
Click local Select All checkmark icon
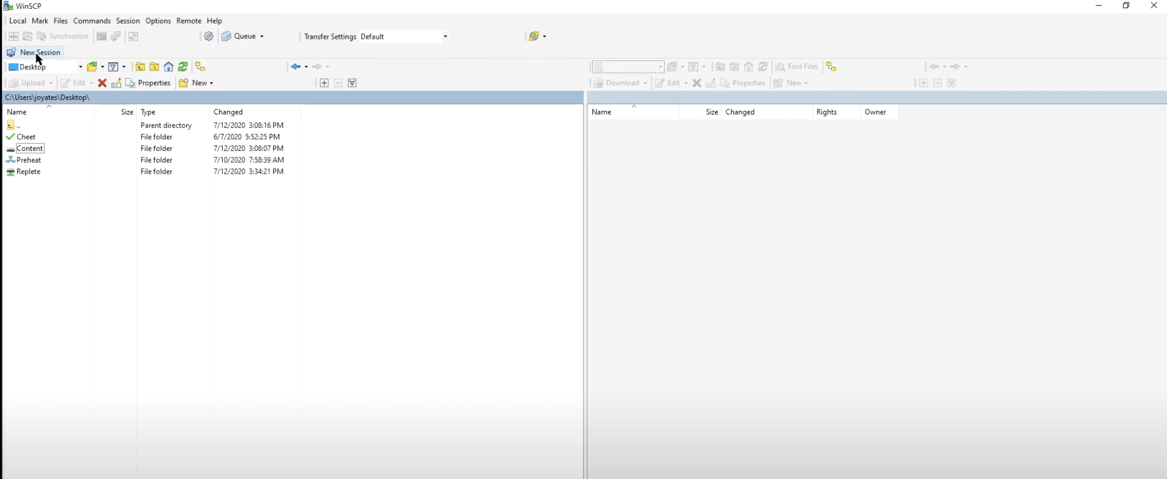click(353, 83)
